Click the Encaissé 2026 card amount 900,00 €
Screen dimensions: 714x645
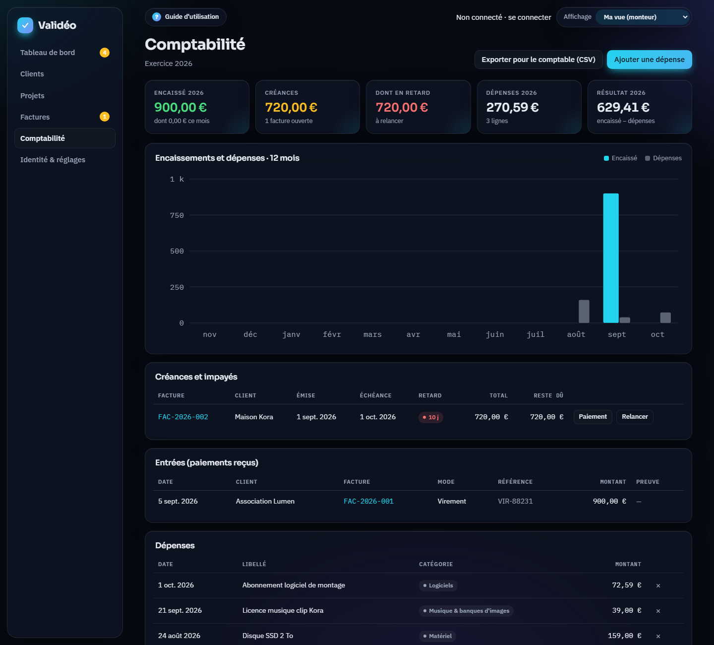[x=180, y=107]
